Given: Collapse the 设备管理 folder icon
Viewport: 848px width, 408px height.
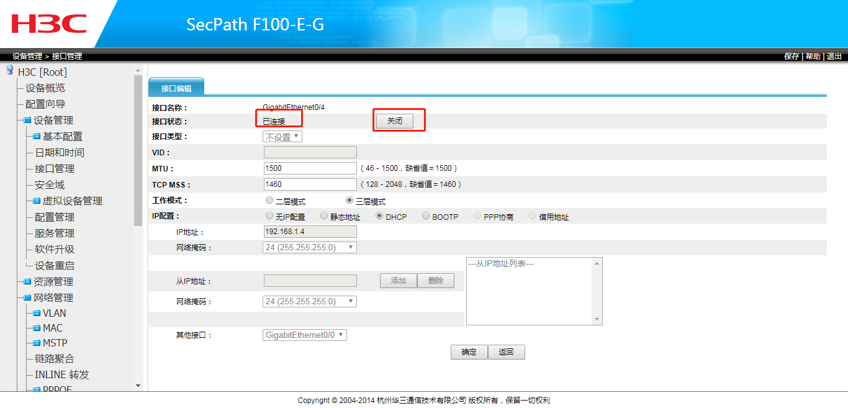Looking at the screenshot, I should [27, 120].
